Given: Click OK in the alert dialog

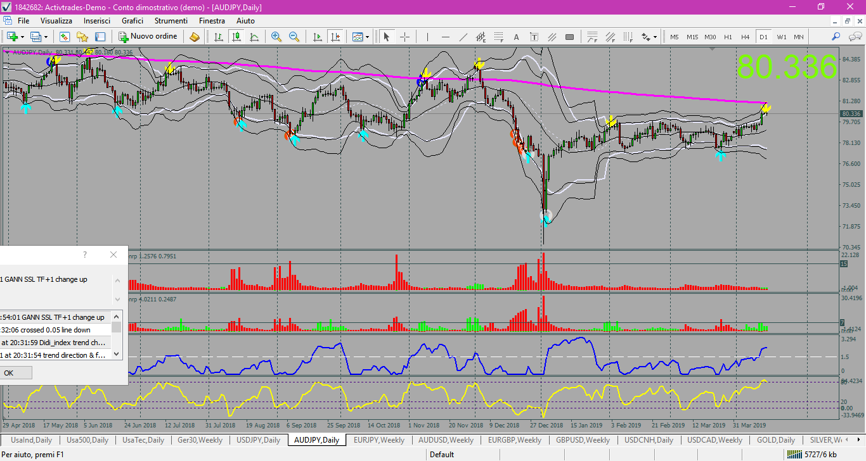Looking at the screenshot, I should click(x=9, y=373).
